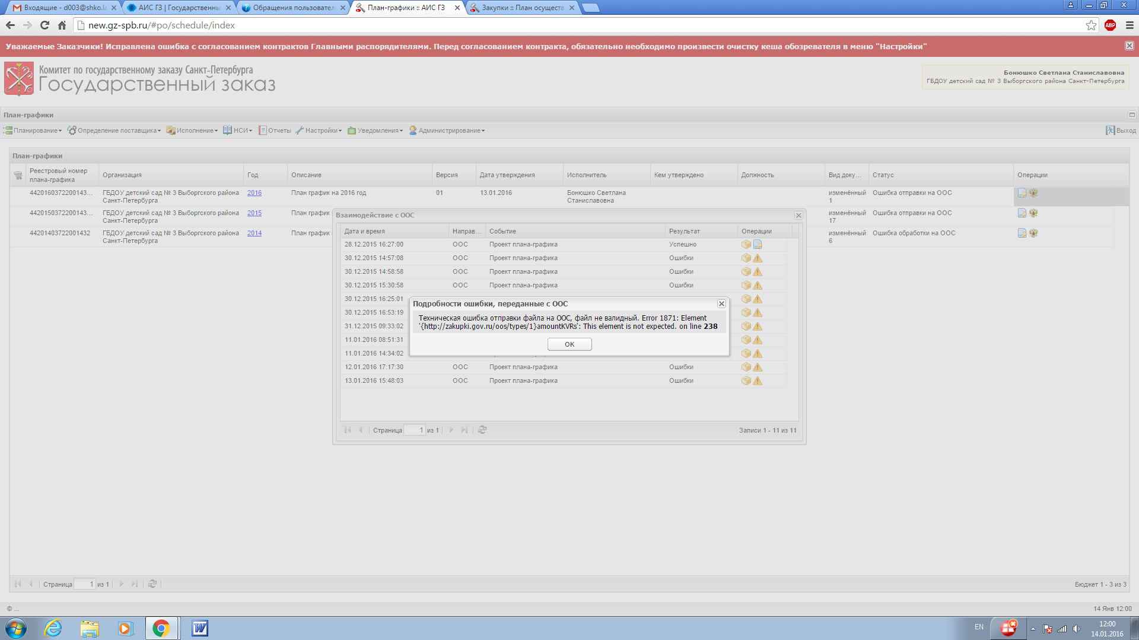Open the 2015 year link

[x=254, y=213]
